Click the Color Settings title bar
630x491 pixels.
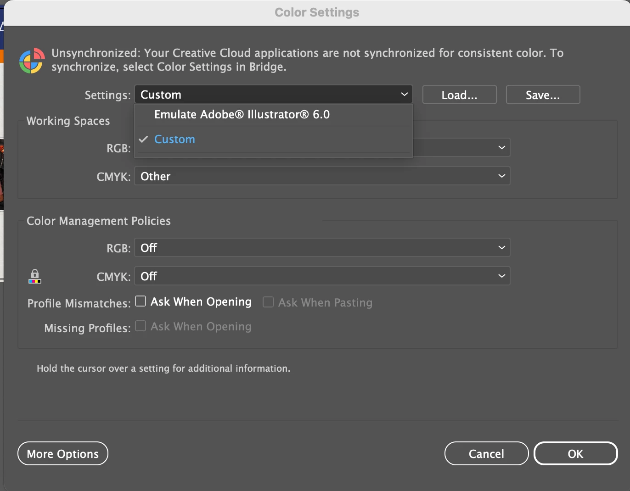coord(317,12)
